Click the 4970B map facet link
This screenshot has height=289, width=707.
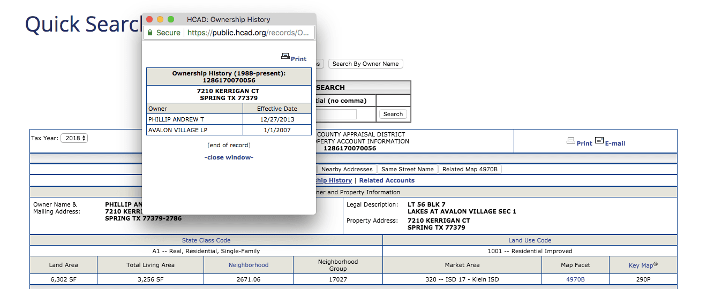click(575, 279)
